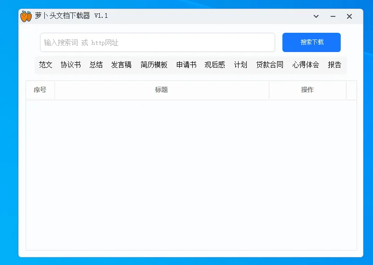Select the 范文 category tag

(45, 65)
